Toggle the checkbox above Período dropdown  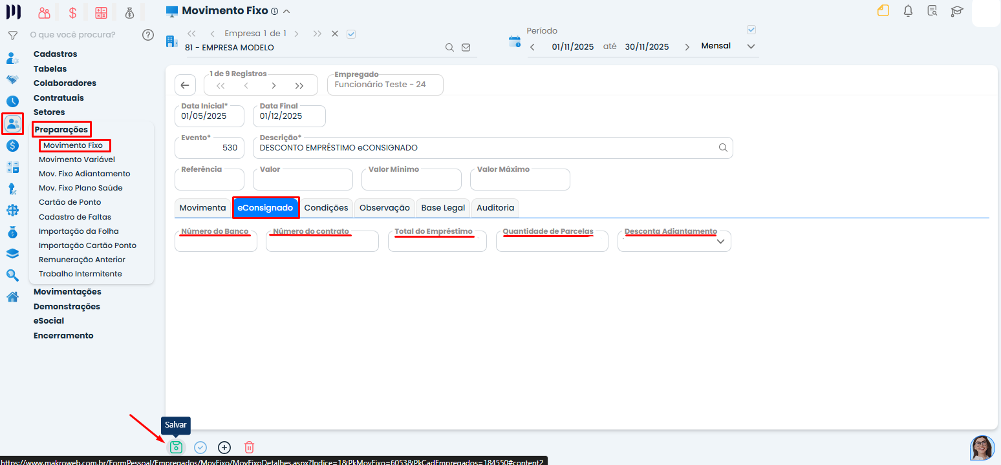pos(751,30)
